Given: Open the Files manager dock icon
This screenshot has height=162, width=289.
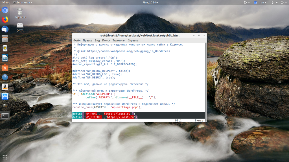Looking at the screenshot, I should pos(5,39).
